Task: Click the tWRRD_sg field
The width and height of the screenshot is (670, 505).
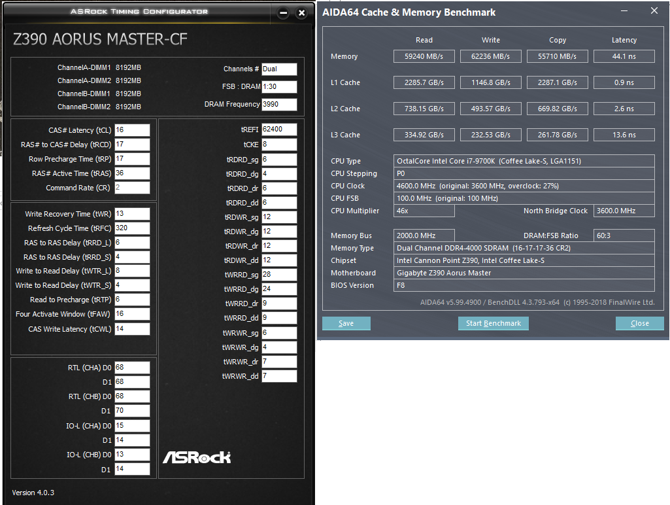Action: pos(280,275)
